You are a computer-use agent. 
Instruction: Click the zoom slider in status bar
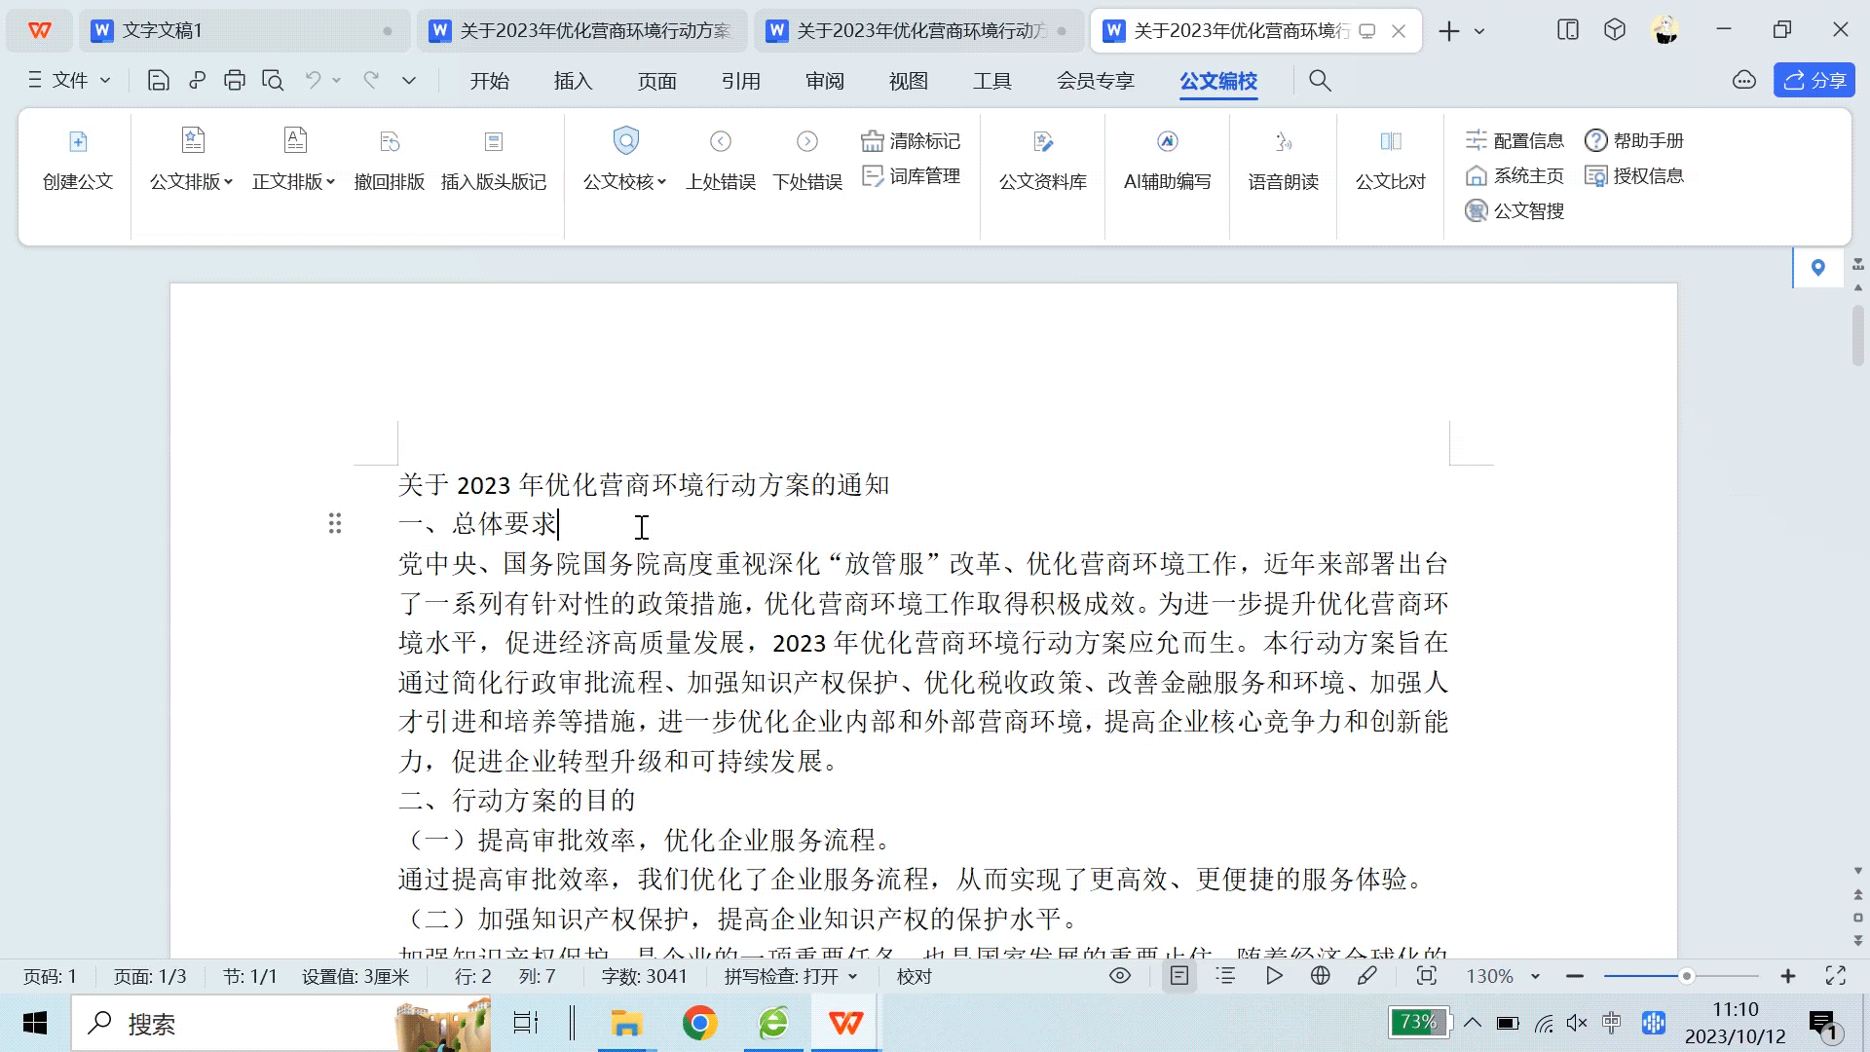[1686, 976]
